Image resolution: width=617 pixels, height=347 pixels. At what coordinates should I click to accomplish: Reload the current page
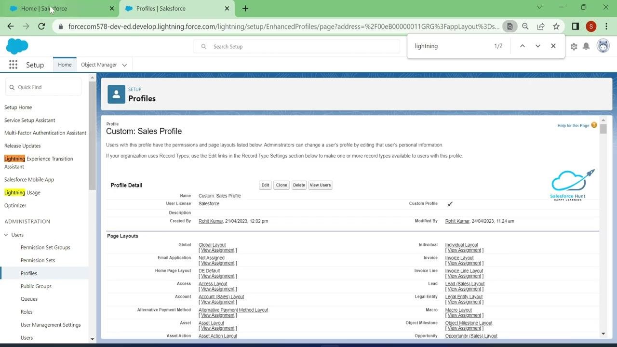(x=41, y=27)
